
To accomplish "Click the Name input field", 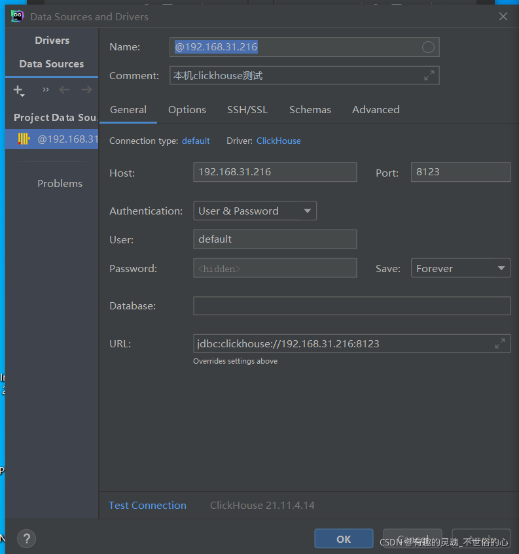I will click(304, 47).
